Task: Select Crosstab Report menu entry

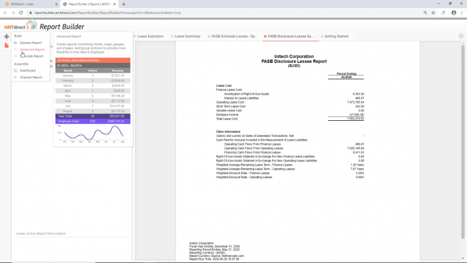Action: (32, 56)
